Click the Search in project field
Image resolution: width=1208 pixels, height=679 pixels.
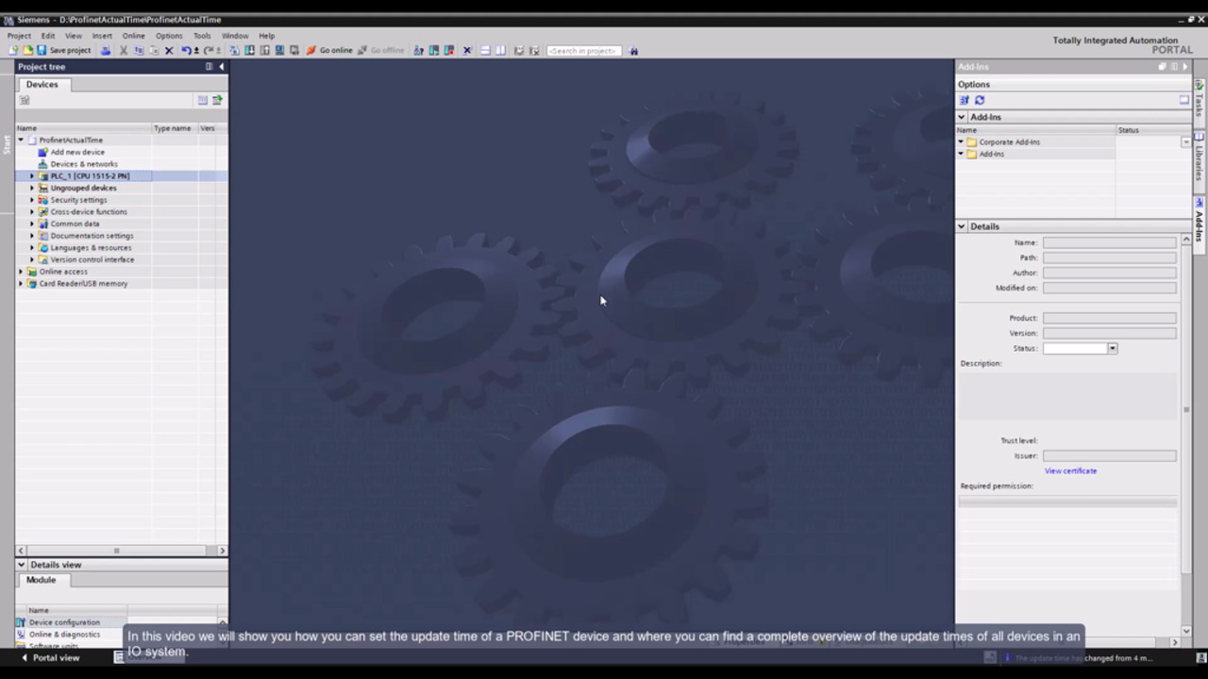582,50
